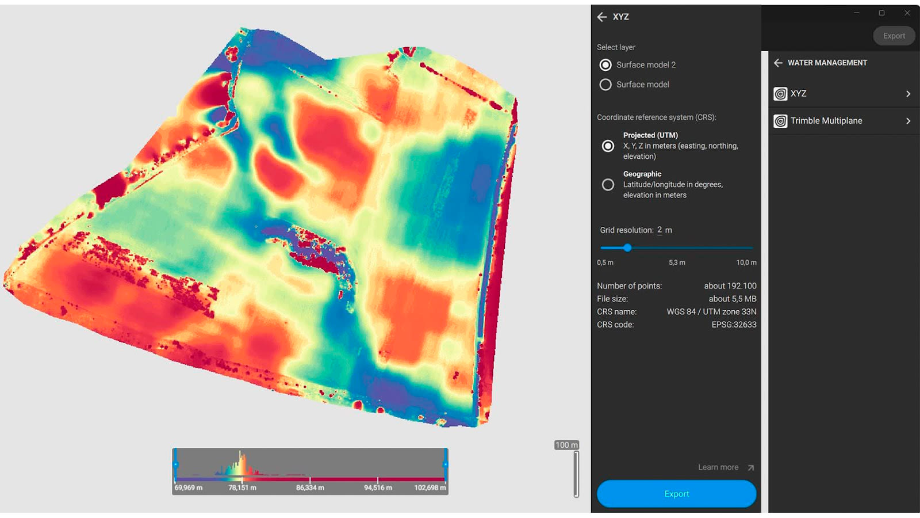Click the back arrow beside WATER MANAGEMENT

[x=779, y=63]
